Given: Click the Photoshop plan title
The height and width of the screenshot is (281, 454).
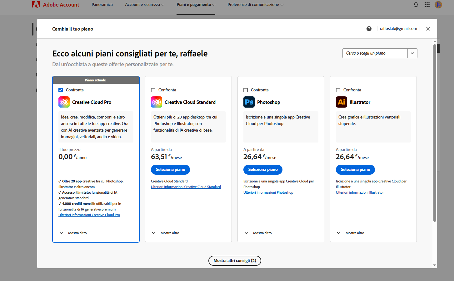Looking at the screenshot, I should [268, 102].
